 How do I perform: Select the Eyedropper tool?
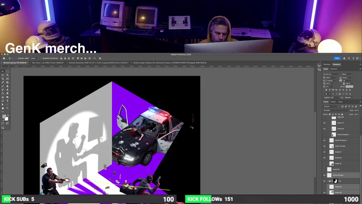coord(3,82)
